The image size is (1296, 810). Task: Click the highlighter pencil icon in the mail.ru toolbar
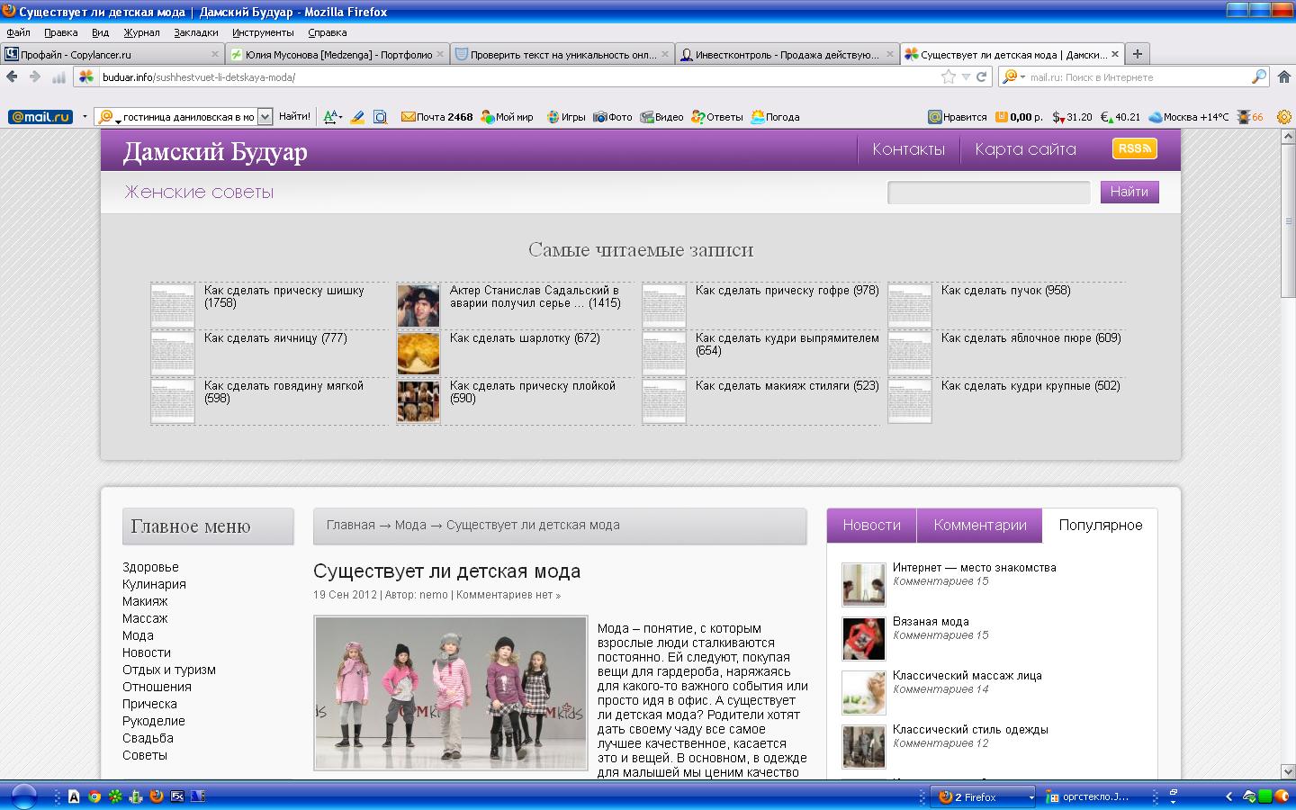(357, 117)
